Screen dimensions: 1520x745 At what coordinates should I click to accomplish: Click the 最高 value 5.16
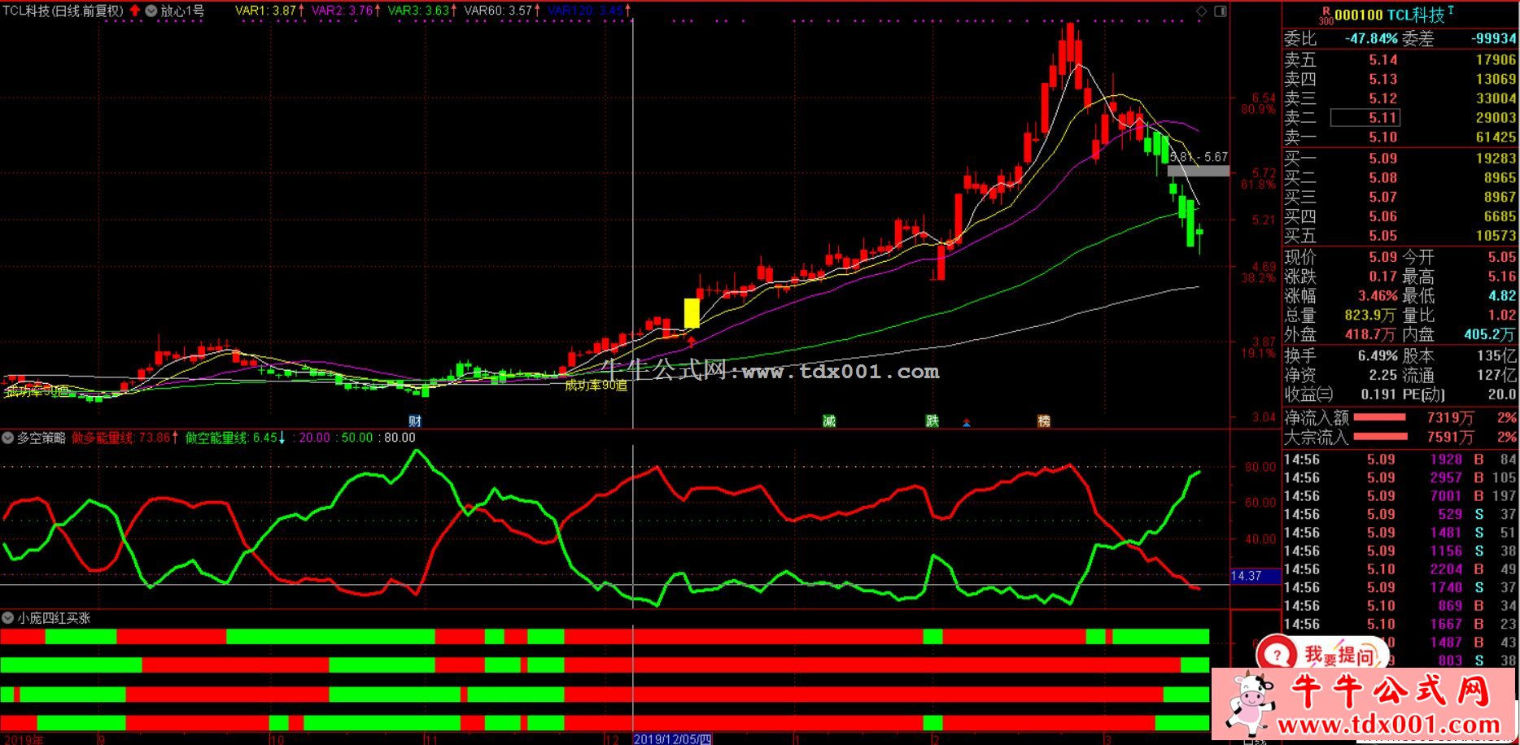coord(1502,277)
